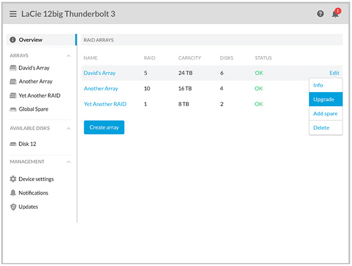Open Yet Another RAID link in the table
Viewport: 352px width, 266px height.
[x=105, y=104]
